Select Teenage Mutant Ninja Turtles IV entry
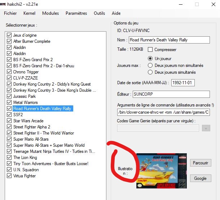The height and width of the screenshot is (200, 220). point(54,151)
